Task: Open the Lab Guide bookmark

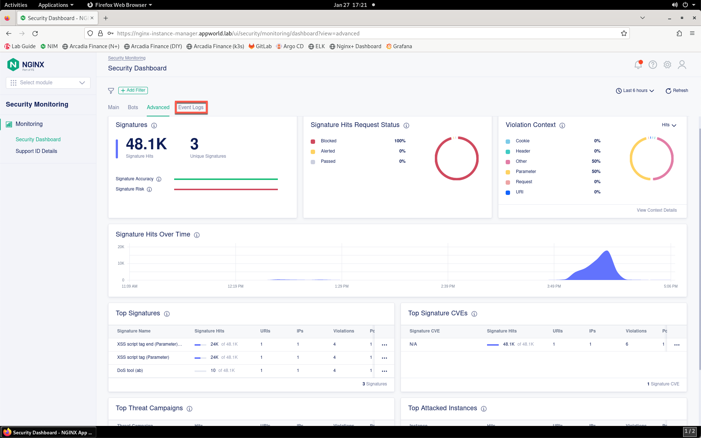Action: pyautogui.click(x=20, y=46)
